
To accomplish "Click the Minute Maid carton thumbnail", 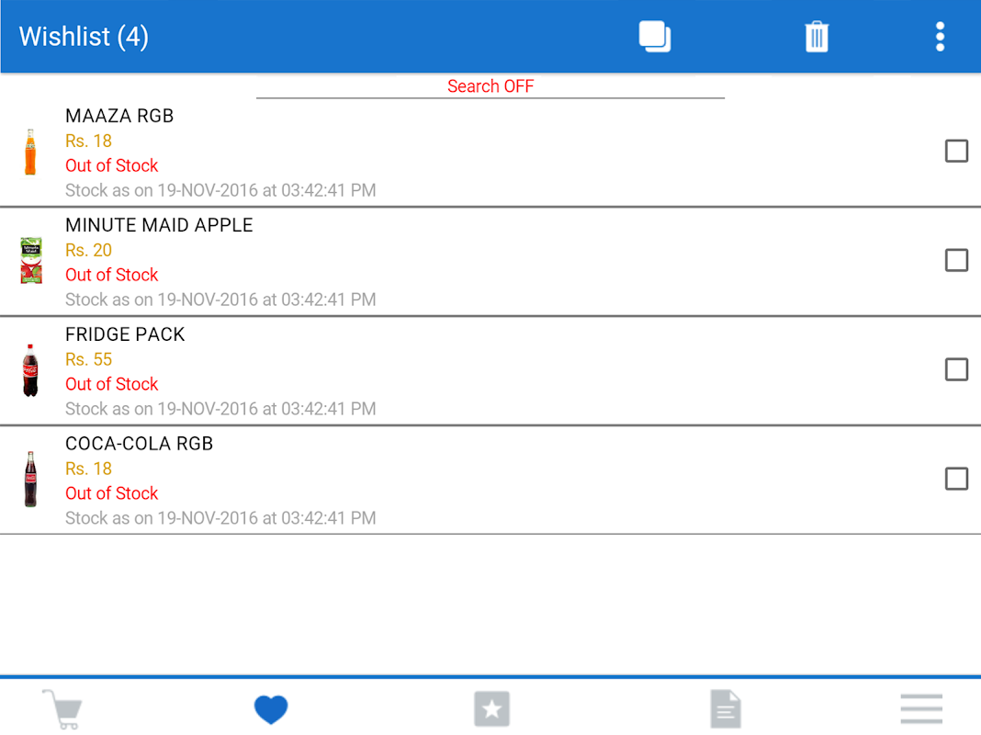I will tap(30, 261).
